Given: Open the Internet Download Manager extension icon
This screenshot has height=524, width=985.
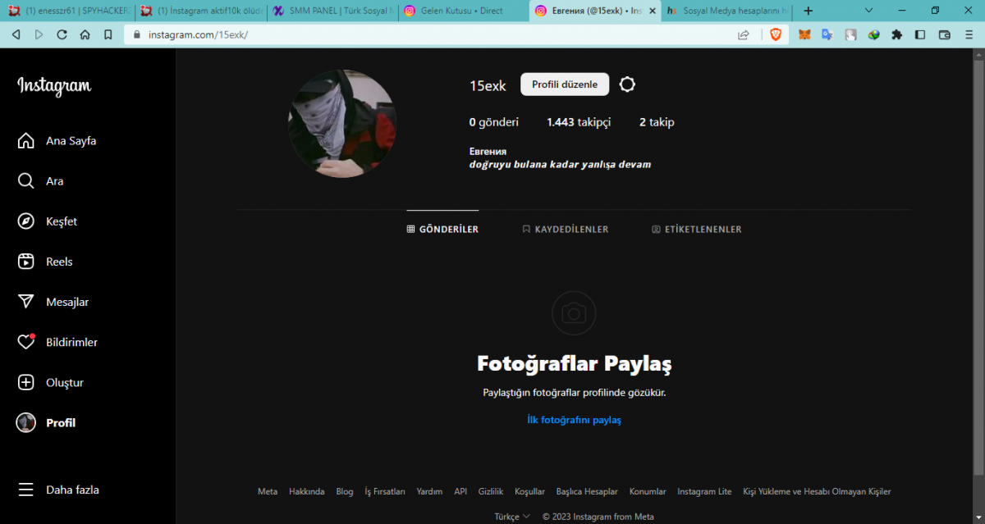Looking at the screenshot, I should [874, 34].
